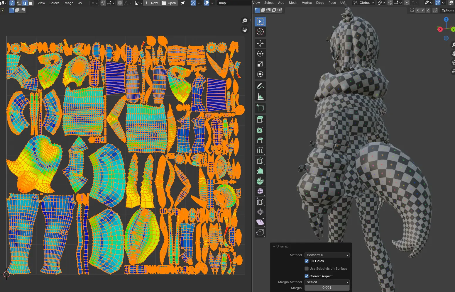This screenshot has height=292, width=455.
Task: Toggle Z mirror axis in viewport header
Action: (428, 10)
